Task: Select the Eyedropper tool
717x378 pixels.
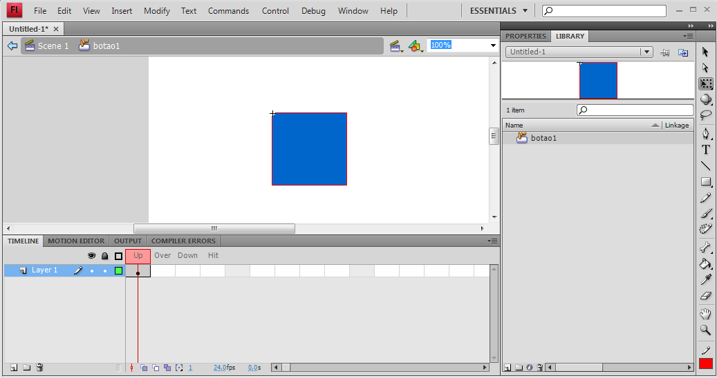Action: tap(705, 279)
